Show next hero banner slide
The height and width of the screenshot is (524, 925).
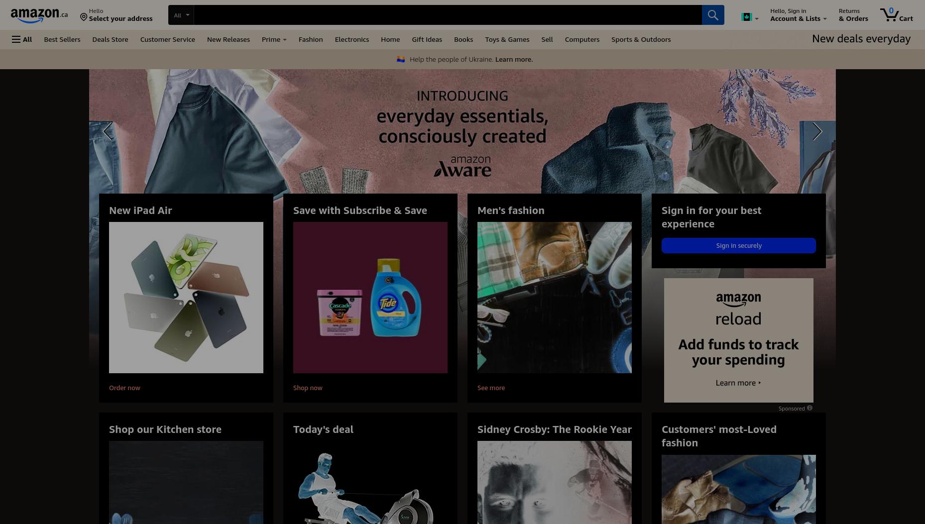pyautogui.click(x=817, y=131)
